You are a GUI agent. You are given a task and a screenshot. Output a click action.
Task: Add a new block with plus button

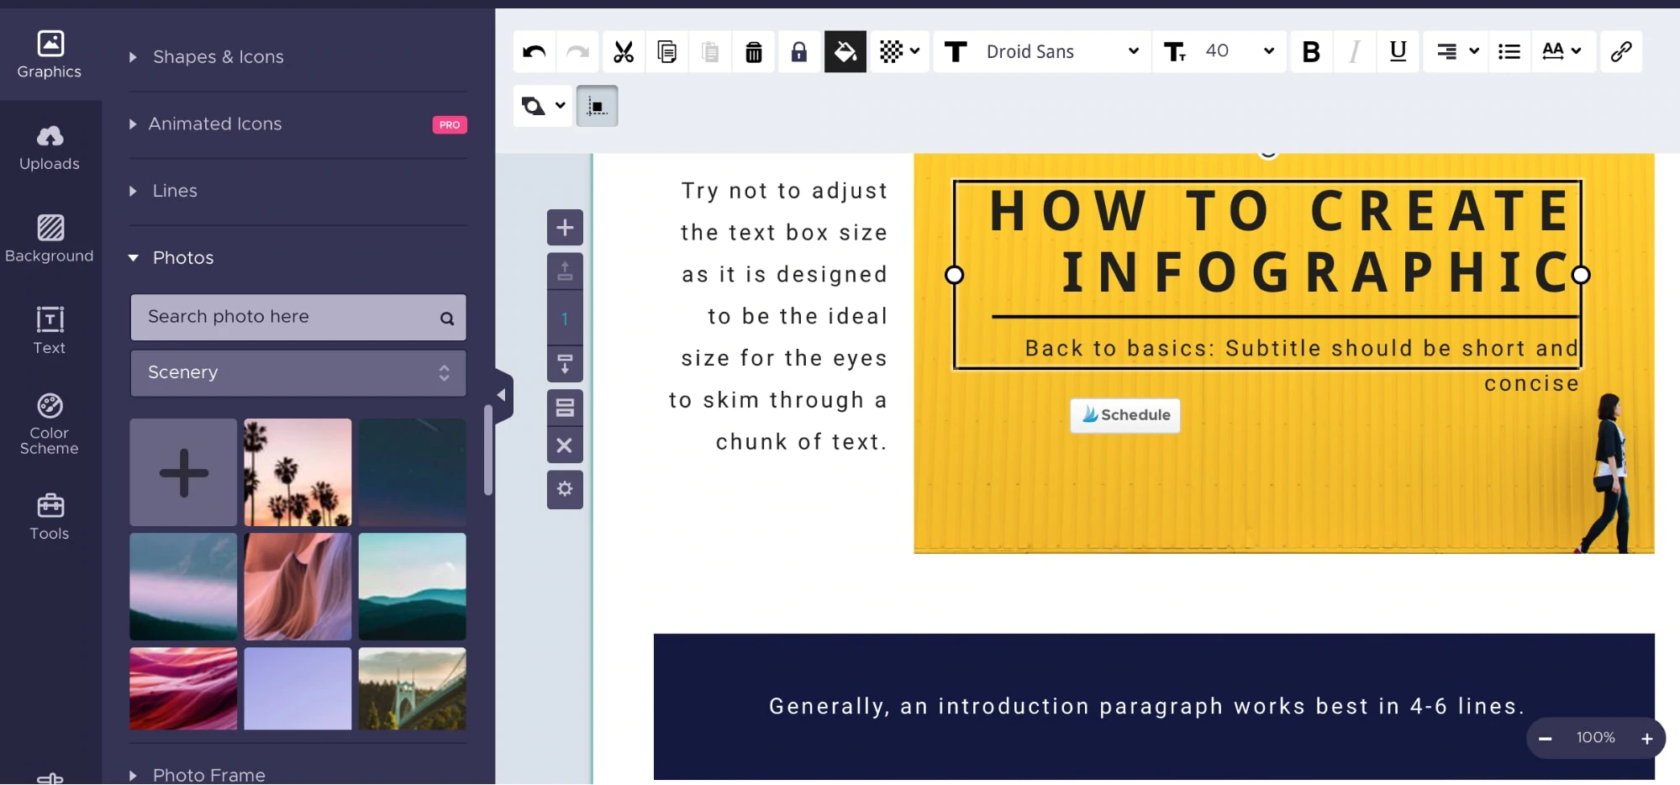(565, 228)
